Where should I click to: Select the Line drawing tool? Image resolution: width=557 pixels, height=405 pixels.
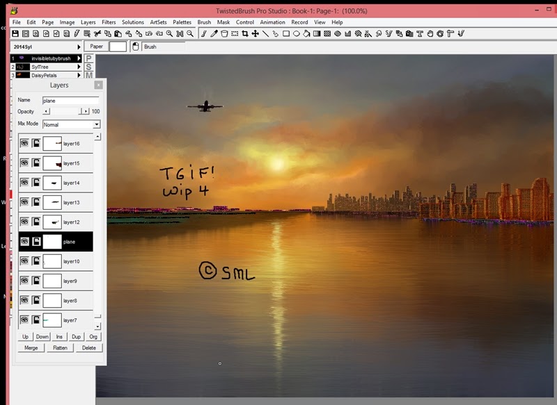pos(265,33)
